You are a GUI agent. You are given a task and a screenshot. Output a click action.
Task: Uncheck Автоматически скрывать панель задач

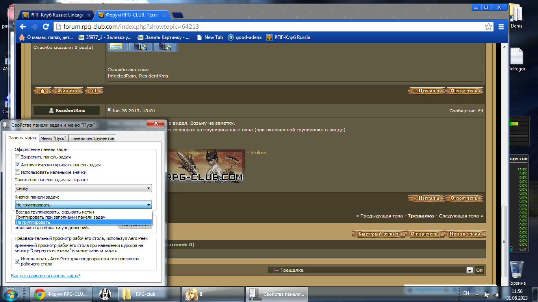(x=17, y=165)
